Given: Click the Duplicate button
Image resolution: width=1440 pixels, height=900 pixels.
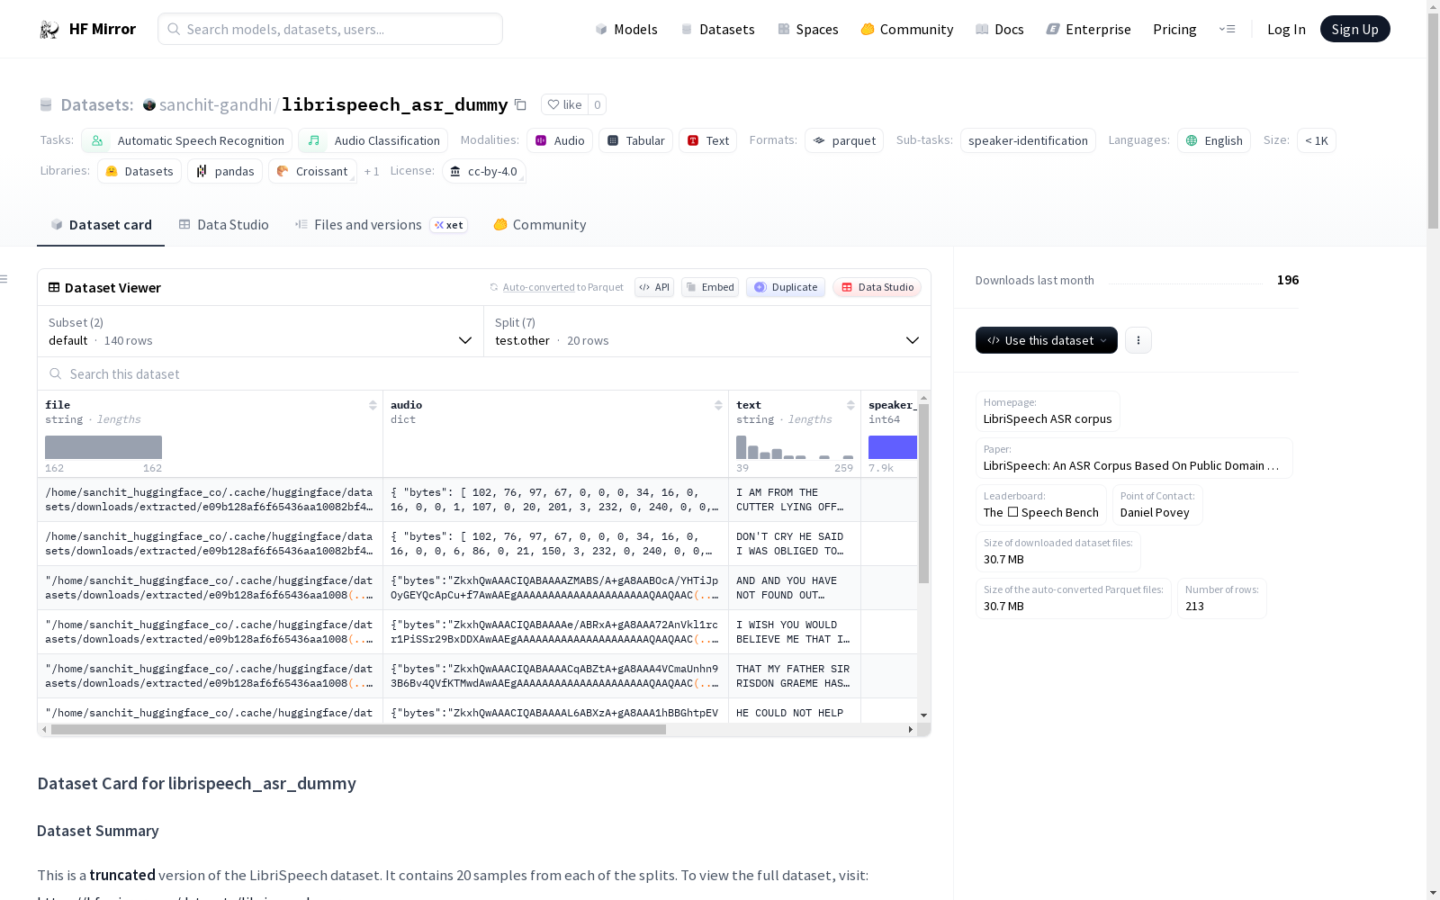Looking at the screenshot, I should [786, 287].
